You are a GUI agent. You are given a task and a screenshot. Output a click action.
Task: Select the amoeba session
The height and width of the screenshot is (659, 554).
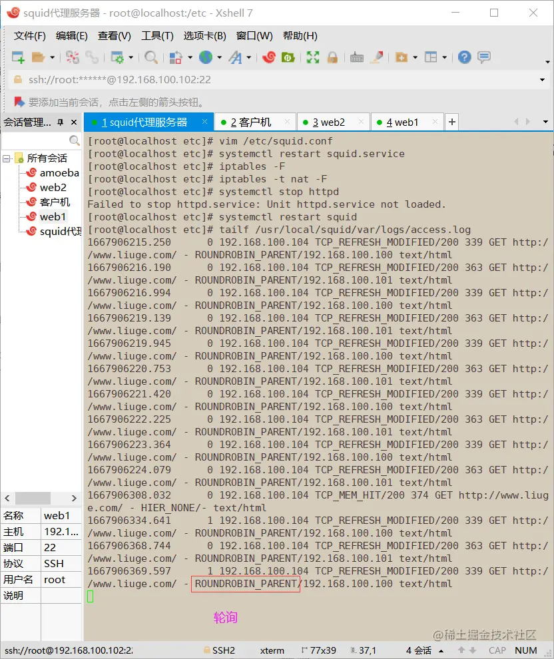click(x=53, y=172)
